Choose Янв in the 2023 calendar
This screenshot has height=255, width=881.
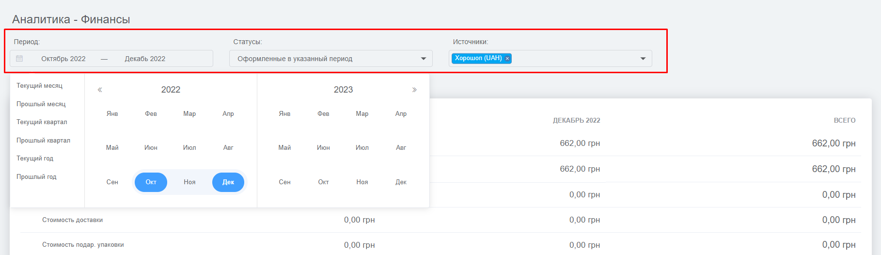(x=285, y=114)
